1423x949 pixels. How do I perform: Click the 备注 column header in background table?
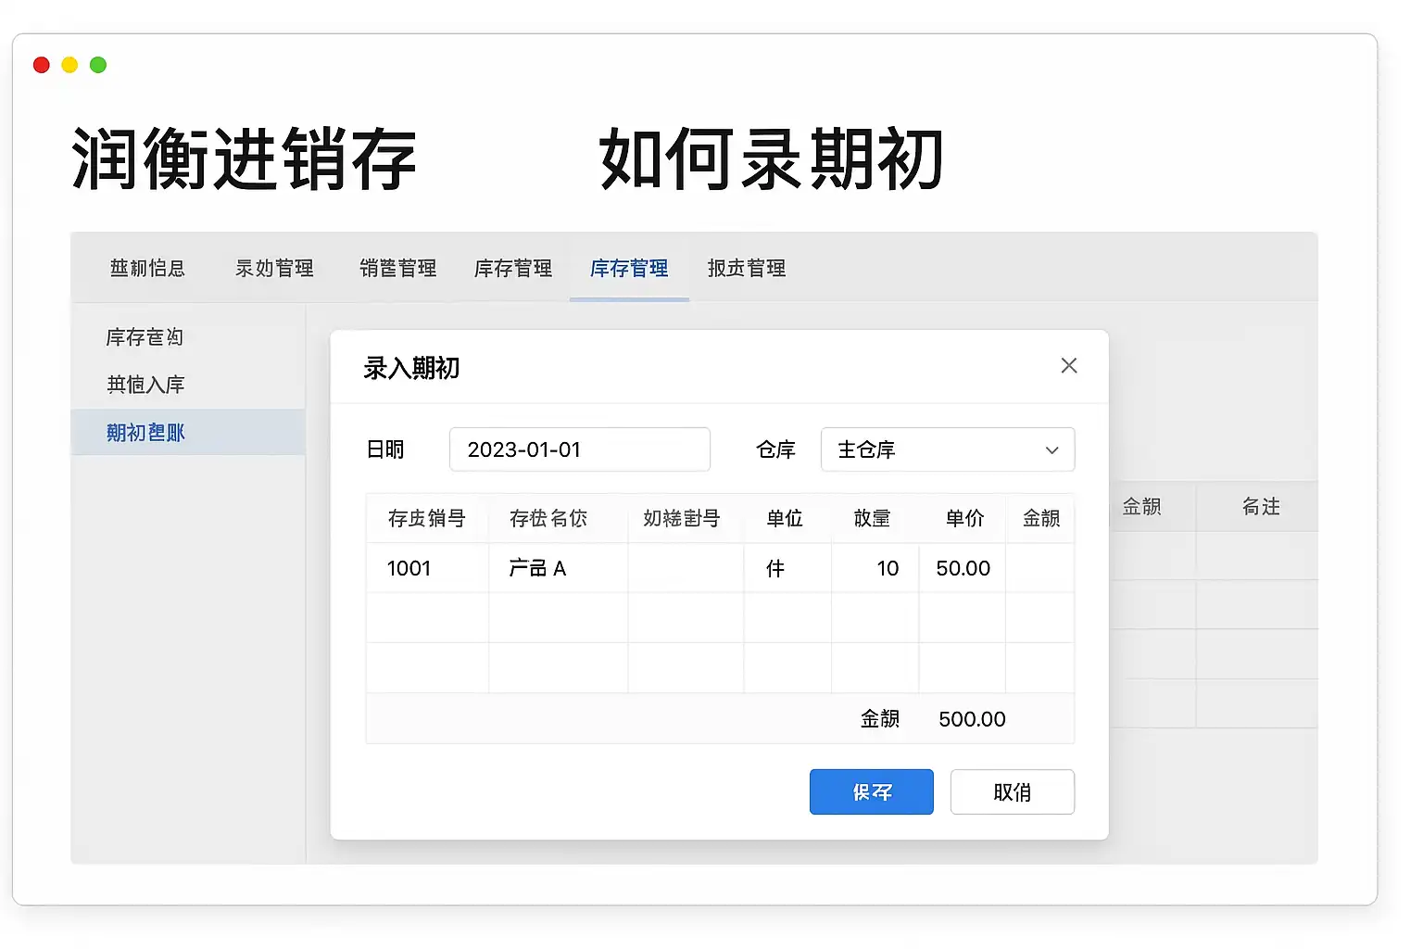pos(1260,507)
